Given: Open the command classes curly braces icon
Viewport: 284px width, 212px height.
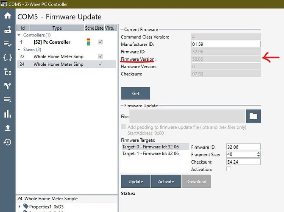Looking at the screenshot, I should pyautogui.click(x=8, y=58).
